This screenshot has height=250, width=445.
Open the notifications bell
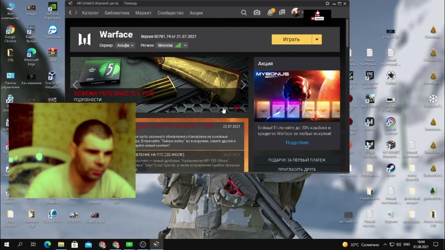[270, 12]
